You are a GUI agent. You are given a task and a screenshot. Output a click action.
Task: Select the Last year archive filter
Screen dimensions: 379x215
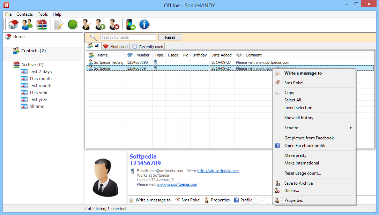(x=38, y=100)
